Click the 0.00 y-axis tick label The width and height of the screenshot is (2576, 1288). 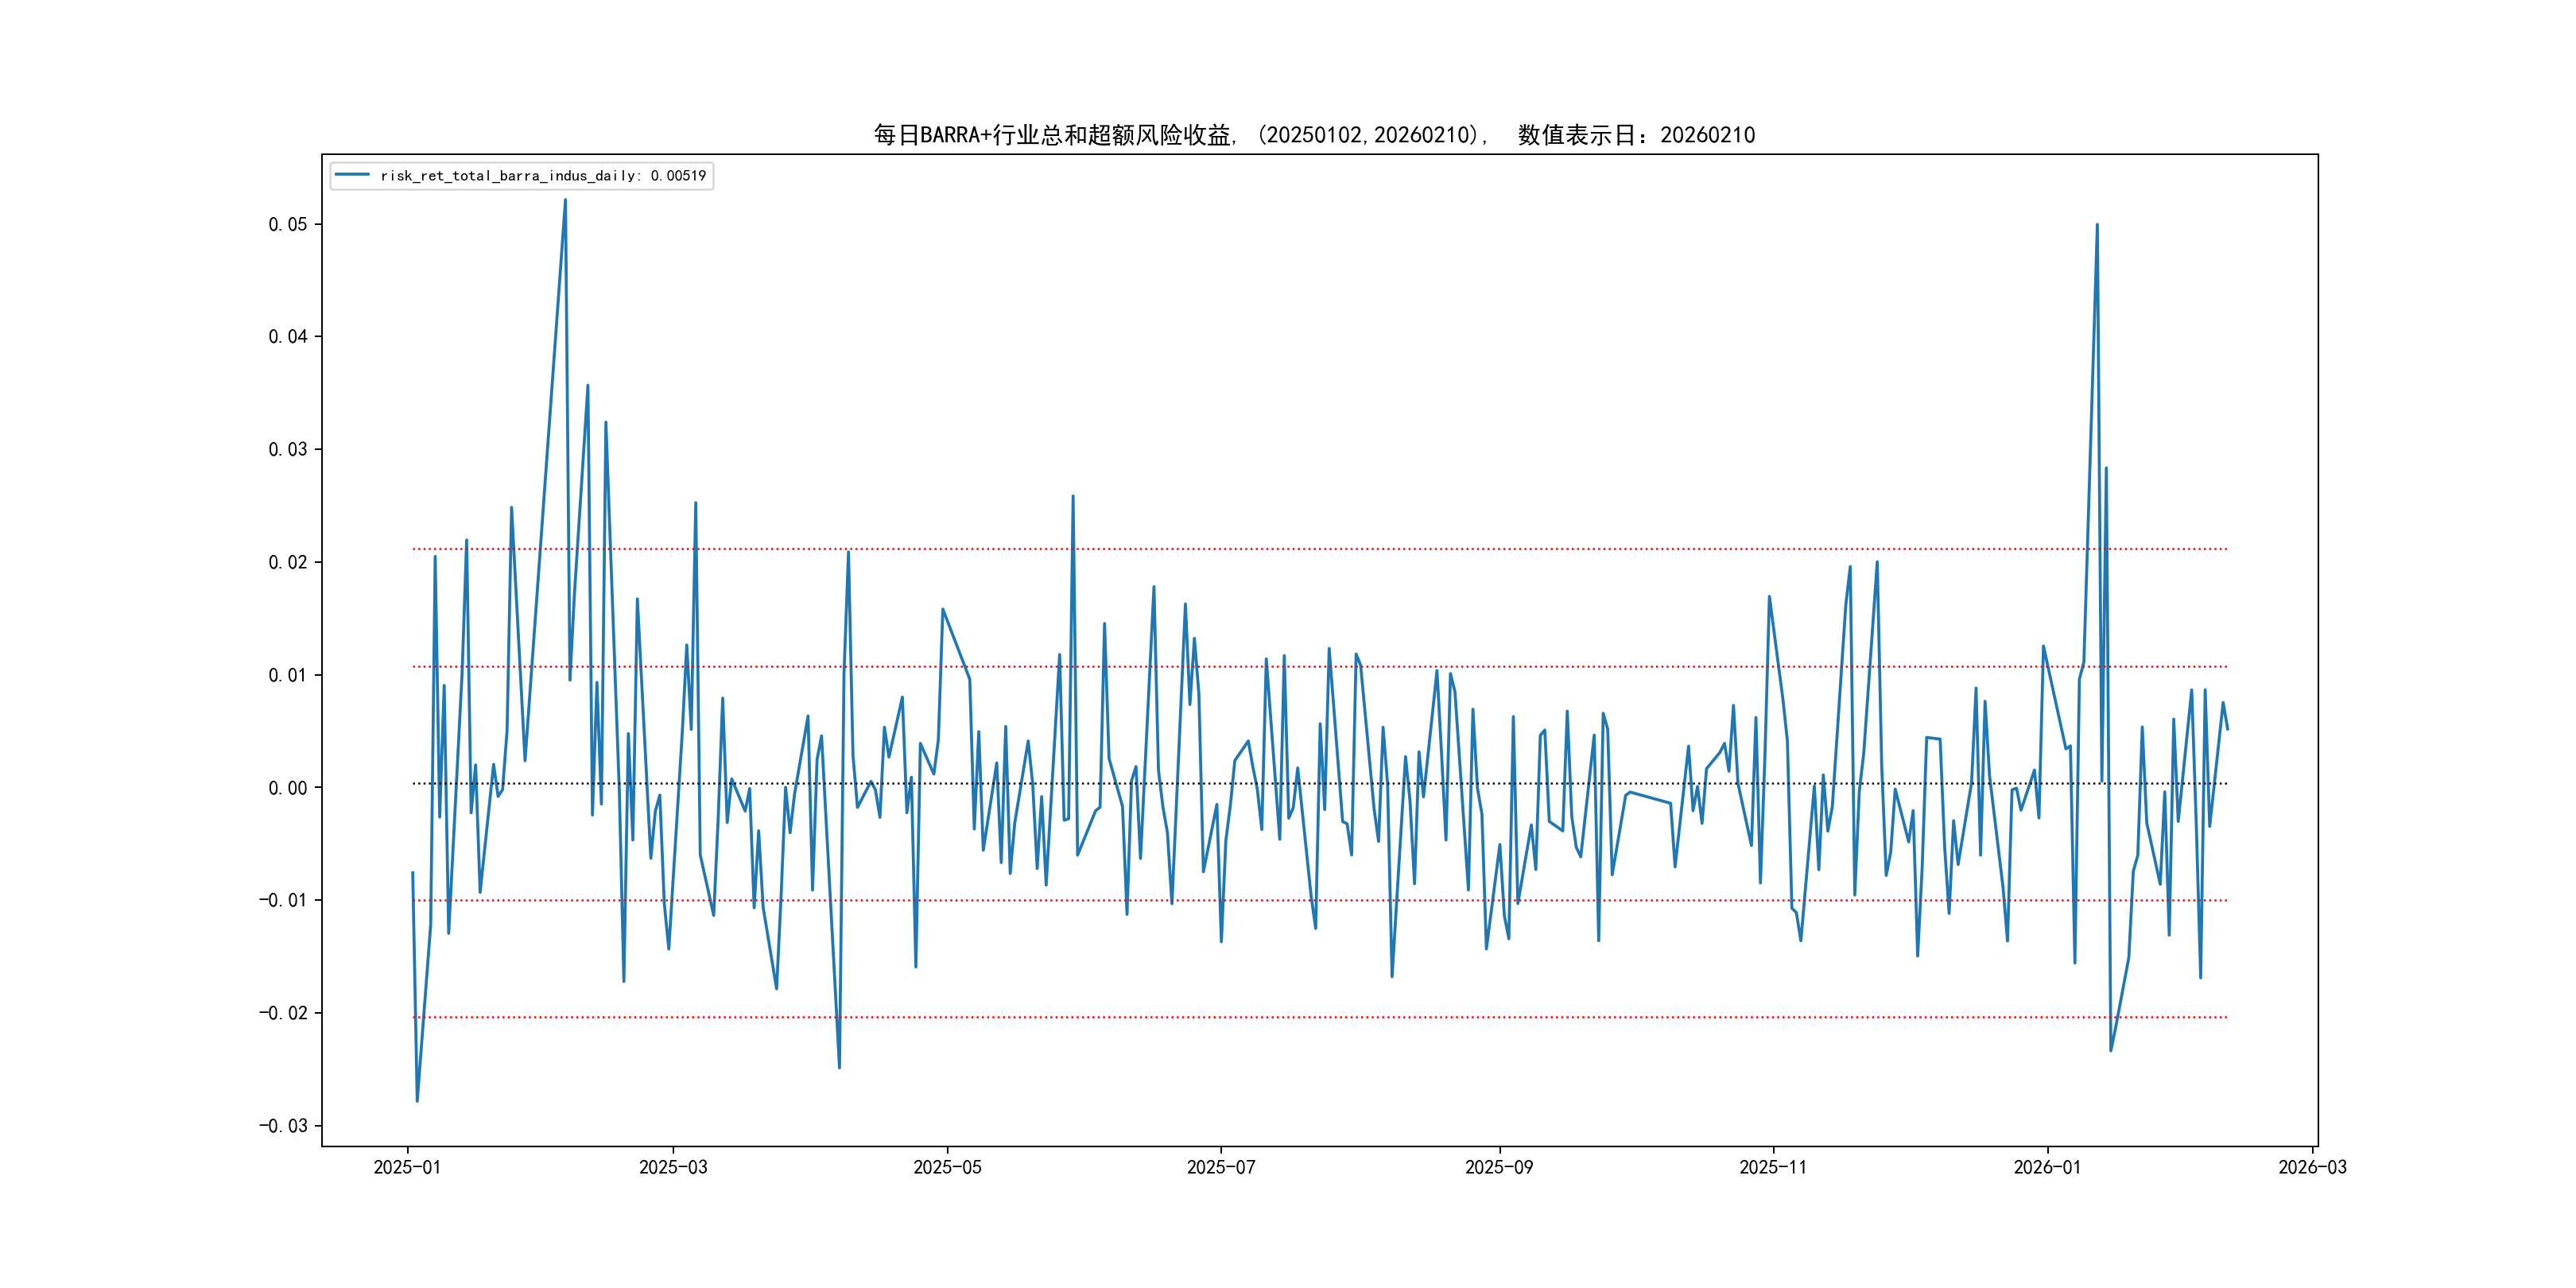[x=287, y=788]
